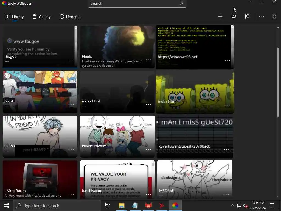Open options menu for M5DBoE wallpaper

[x=226, y=194]
